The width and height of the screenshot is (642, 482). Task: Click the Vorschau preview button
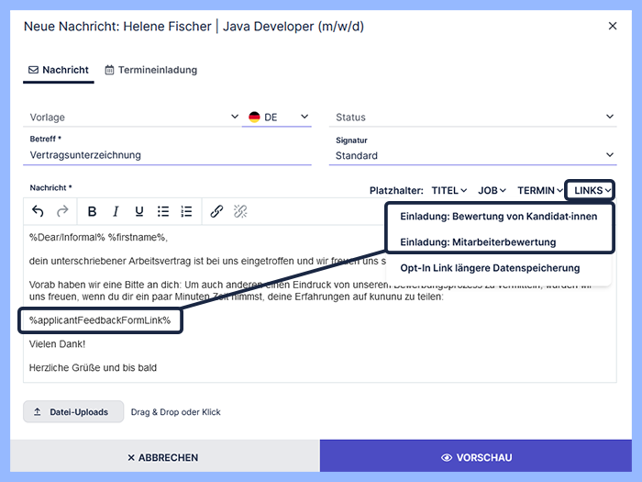pyautogui.click(x=477, y=457)
